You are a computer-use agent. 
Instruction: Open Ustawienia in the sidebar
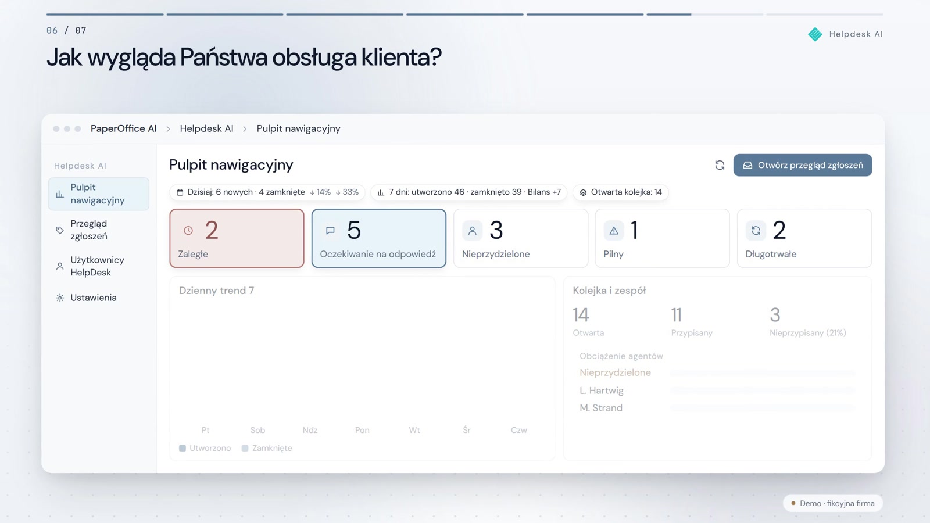coord(99,298)
